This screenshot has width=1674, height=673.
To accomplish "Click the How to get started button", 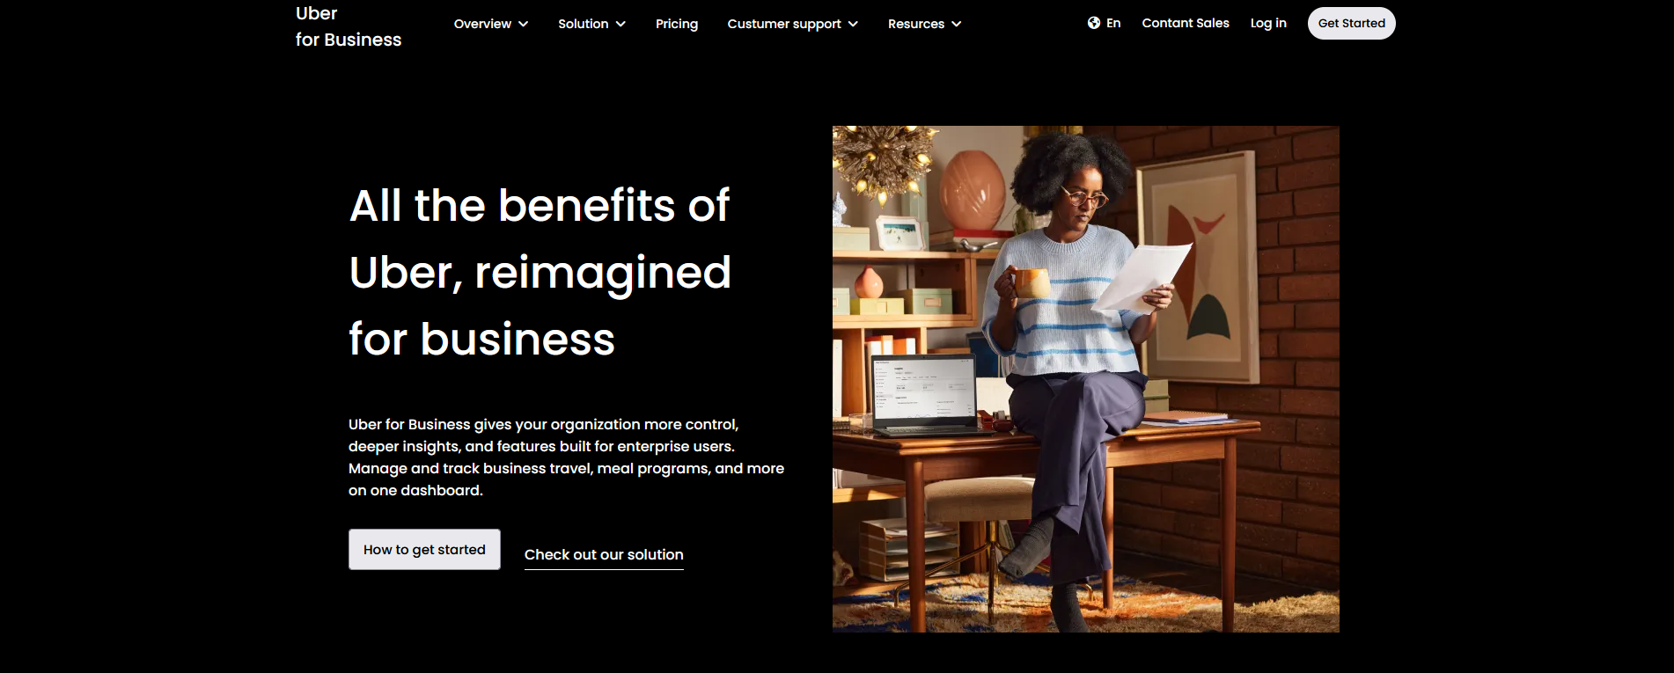I will coord(424,549).
